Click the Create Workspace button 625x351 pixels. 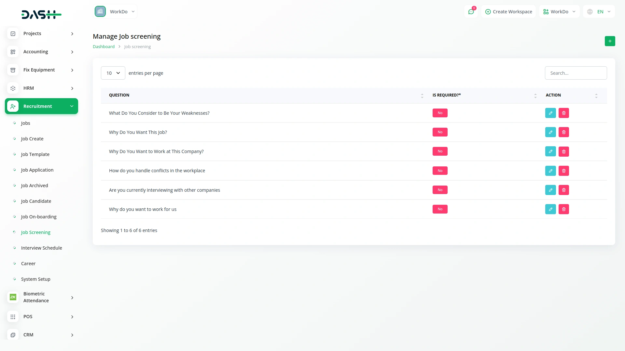point(508,12)
